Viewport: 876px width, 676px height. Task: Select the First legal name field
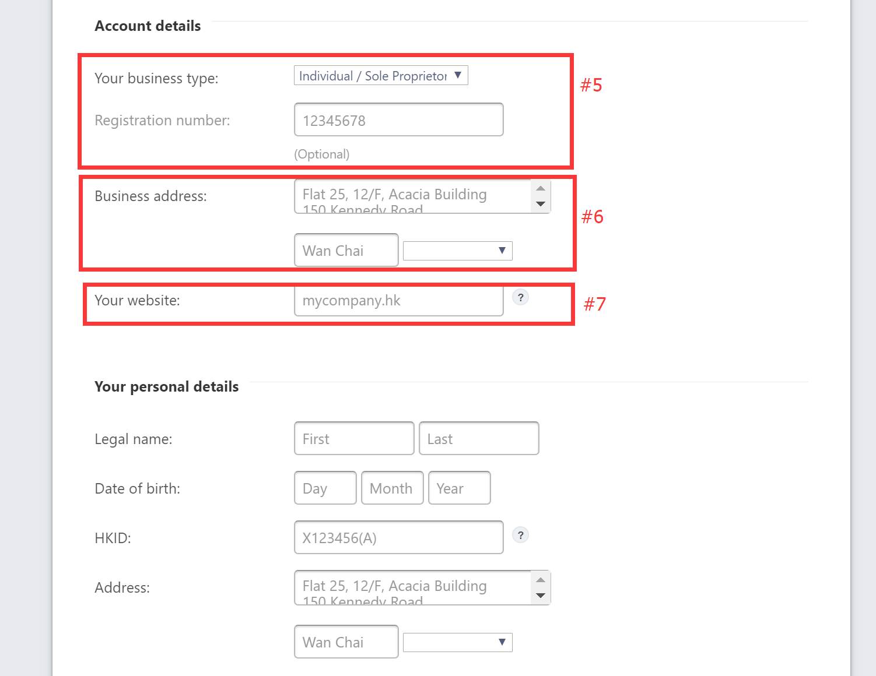coord(354,438)
